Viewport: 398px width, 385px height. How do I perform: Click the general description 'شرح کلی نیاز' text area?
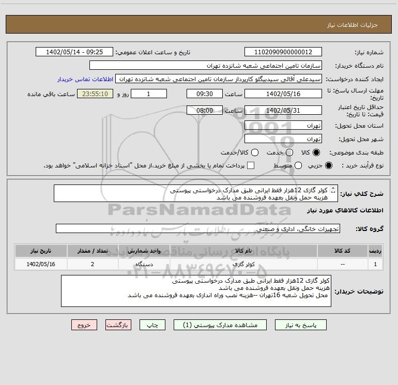click(196, 193)
